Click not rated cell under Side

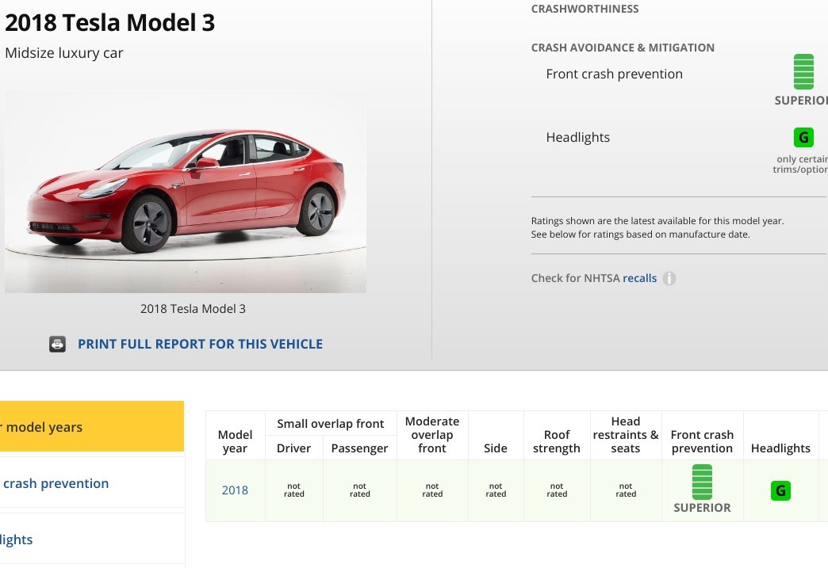[496, 490]
